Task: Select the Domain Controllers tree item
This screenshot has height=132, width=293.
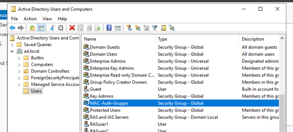Action: click(x=50, y=71)
